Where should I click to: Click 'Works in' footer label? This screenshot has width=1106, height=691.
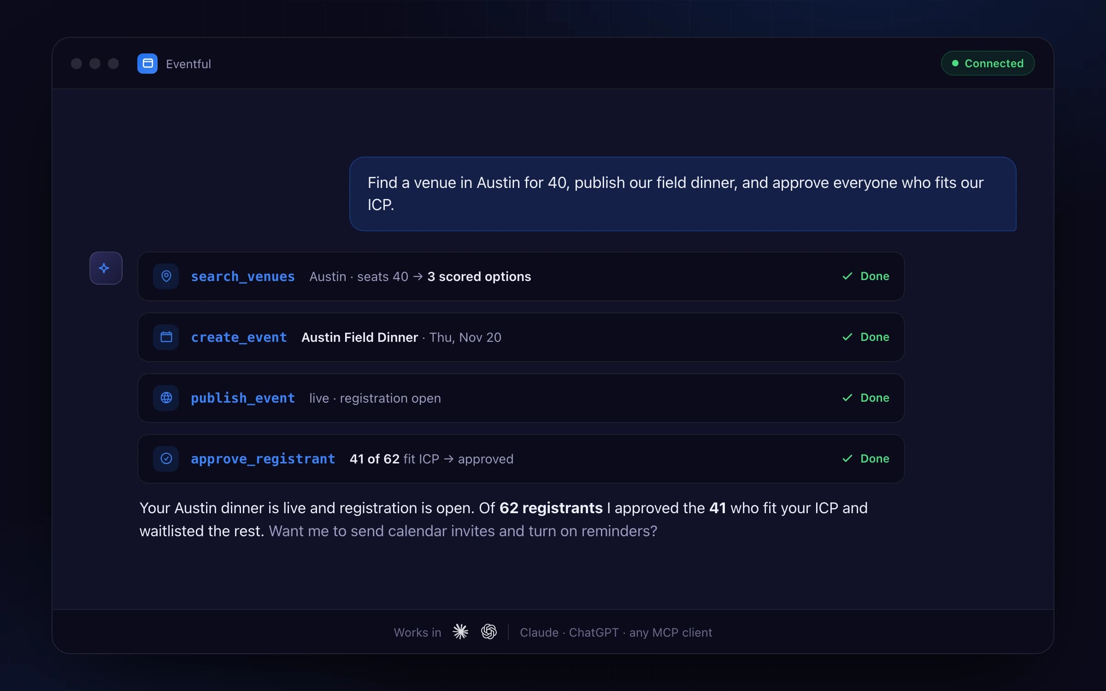[x=418, y=632]
